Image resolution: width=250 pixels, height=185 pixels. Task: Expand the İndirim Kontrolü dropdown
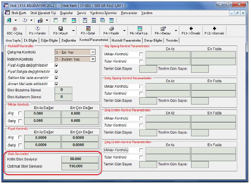point(93,59)
